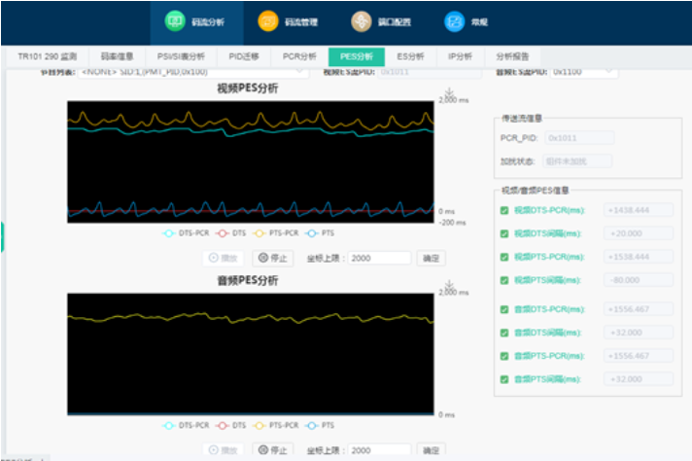Viewport: 692px width, 461px height.
Task: Open the 码流管理 section icon
Action: [267, 20]
